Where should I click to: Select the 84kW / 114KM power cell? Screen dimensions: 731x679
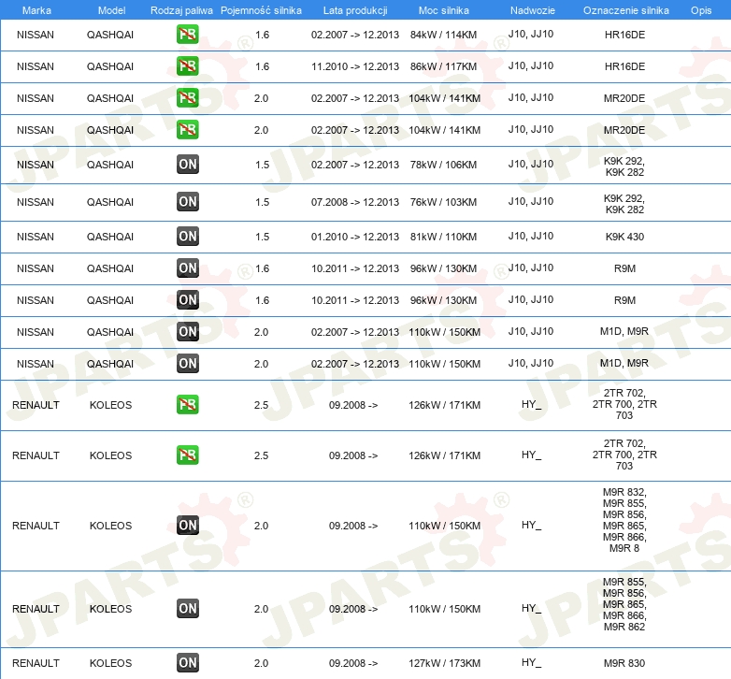click(445, 35)
